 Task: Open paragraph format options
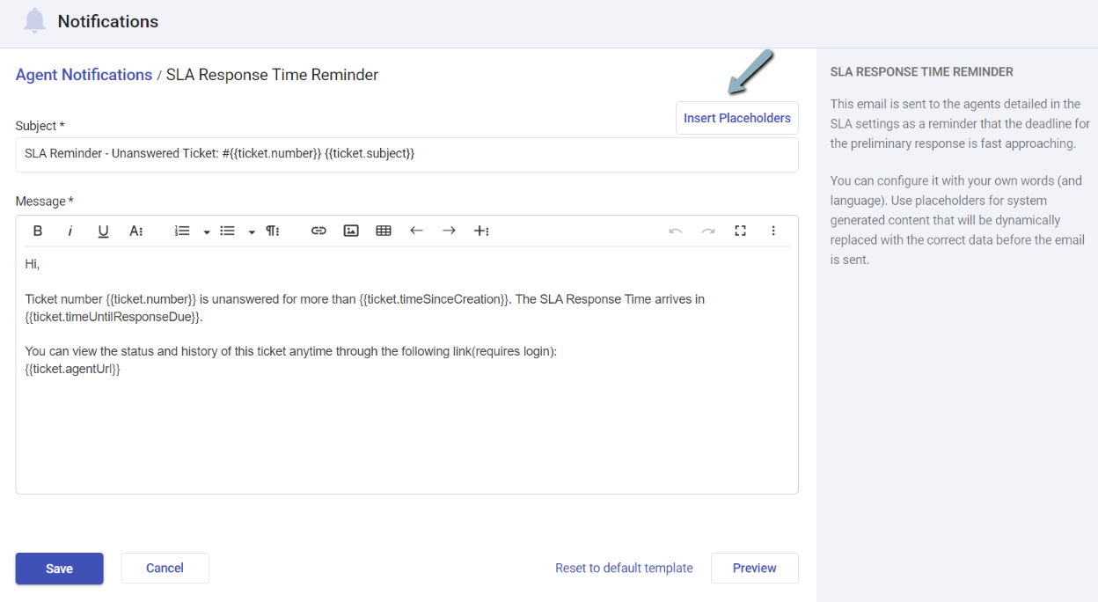pyautogui.click(x=273, y=230)
